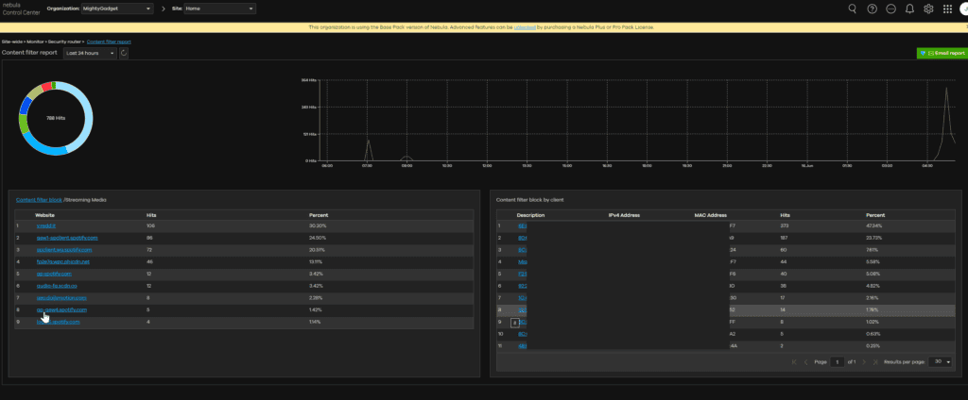Click the page number input field
Image resolution: width=968 pixels, height=400 pixels.
pos(837,361)
